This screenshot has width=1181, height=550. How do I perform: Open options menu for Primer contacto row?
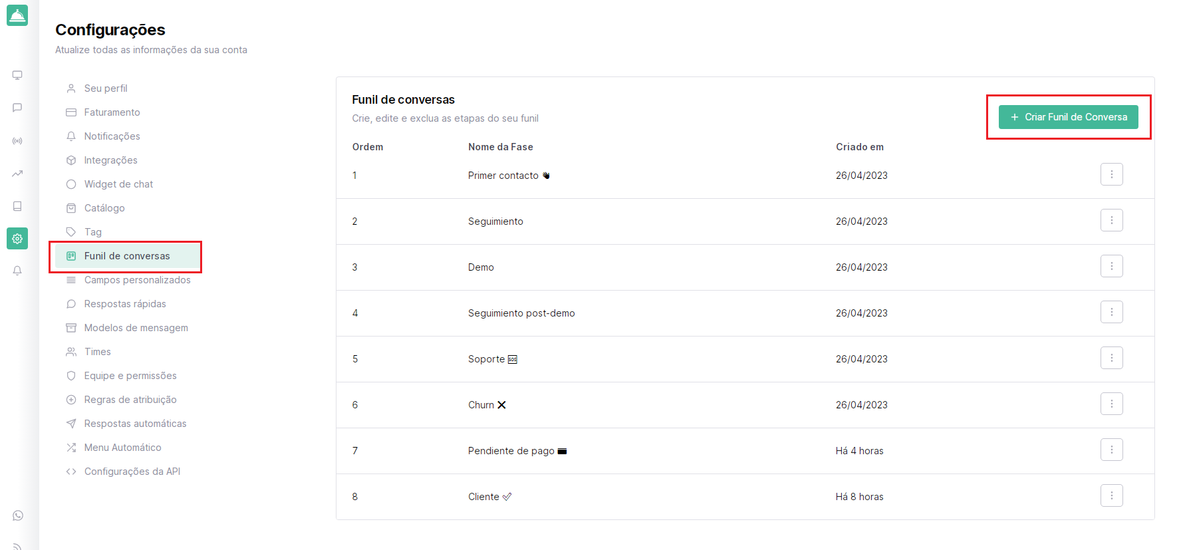click(x=1111, y=174)
